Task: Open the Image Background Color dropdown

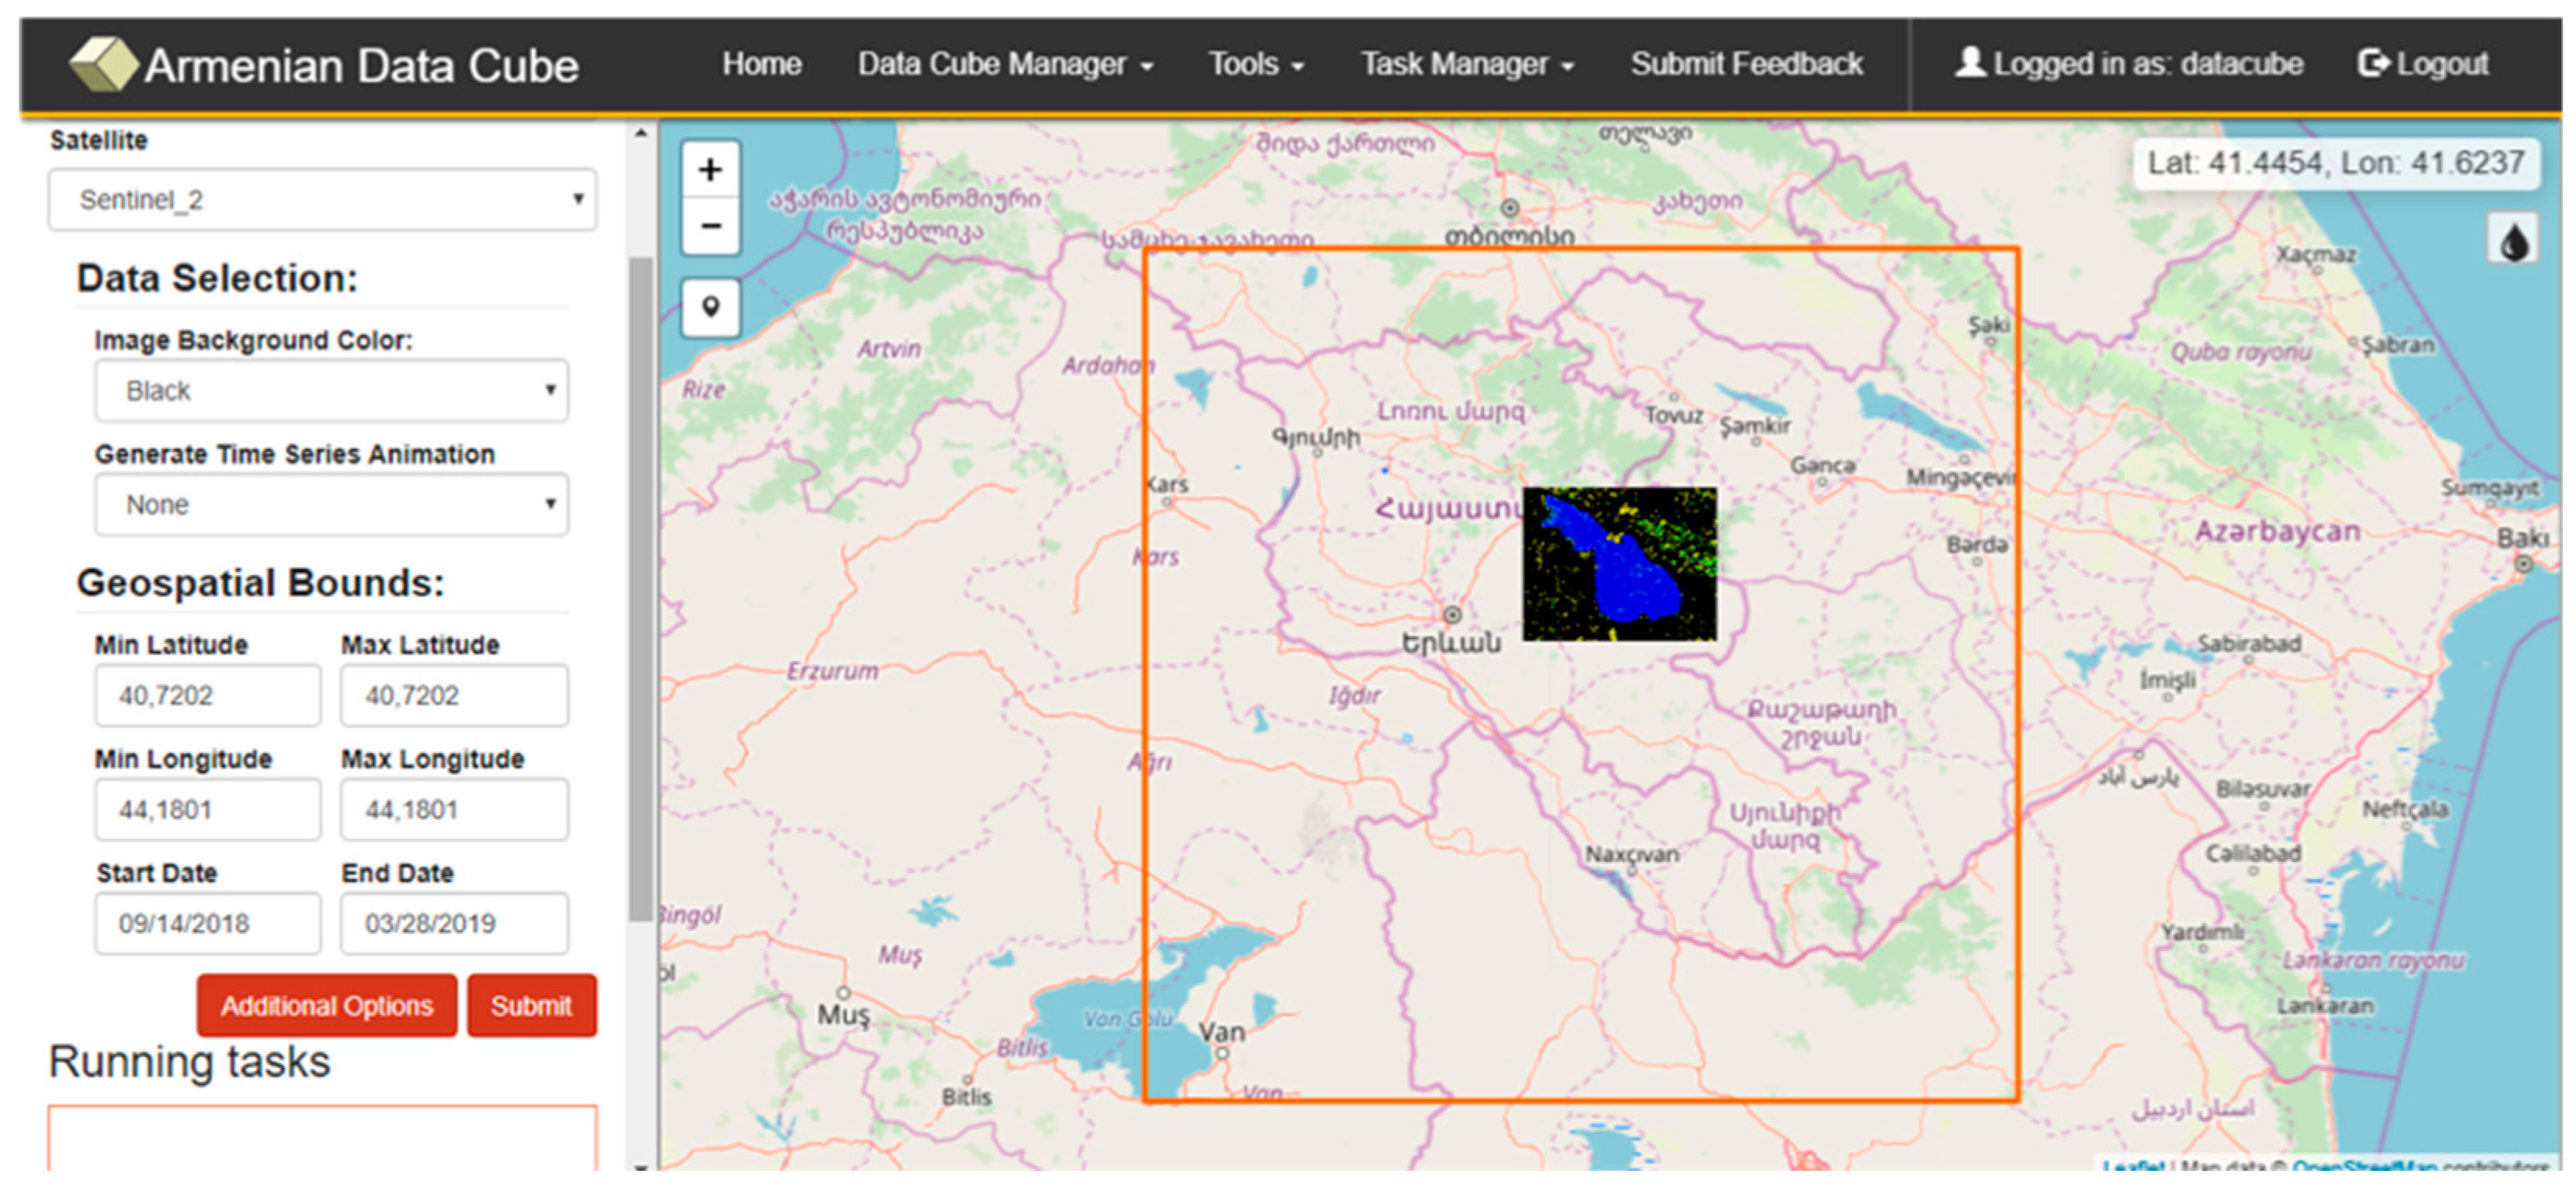Action: [x=331, y=390]
